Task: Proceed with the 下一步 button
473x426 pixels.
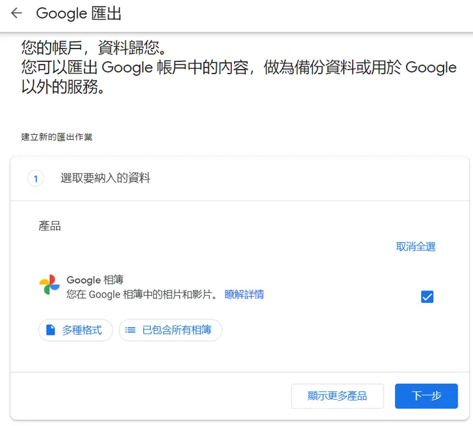Action: click(x=426, y=396)
